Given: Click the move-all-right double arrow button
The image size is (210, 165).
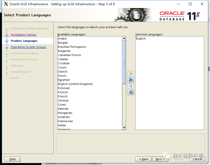Looking at the screenshot, I should [x=130, y=80].
